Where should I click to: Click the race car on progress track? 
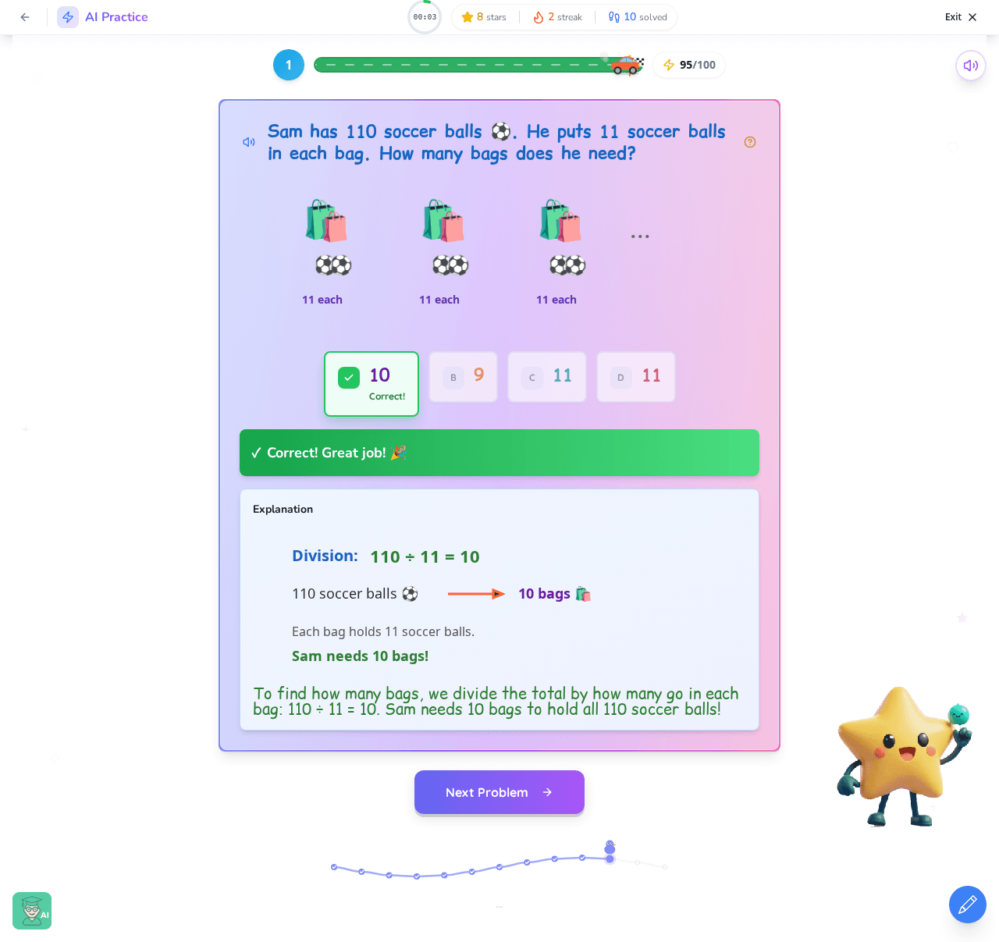click(627, 65)
